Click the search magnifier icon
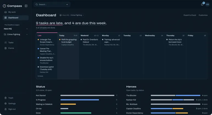This screenshot has height=115, width=212. (37, 4)
